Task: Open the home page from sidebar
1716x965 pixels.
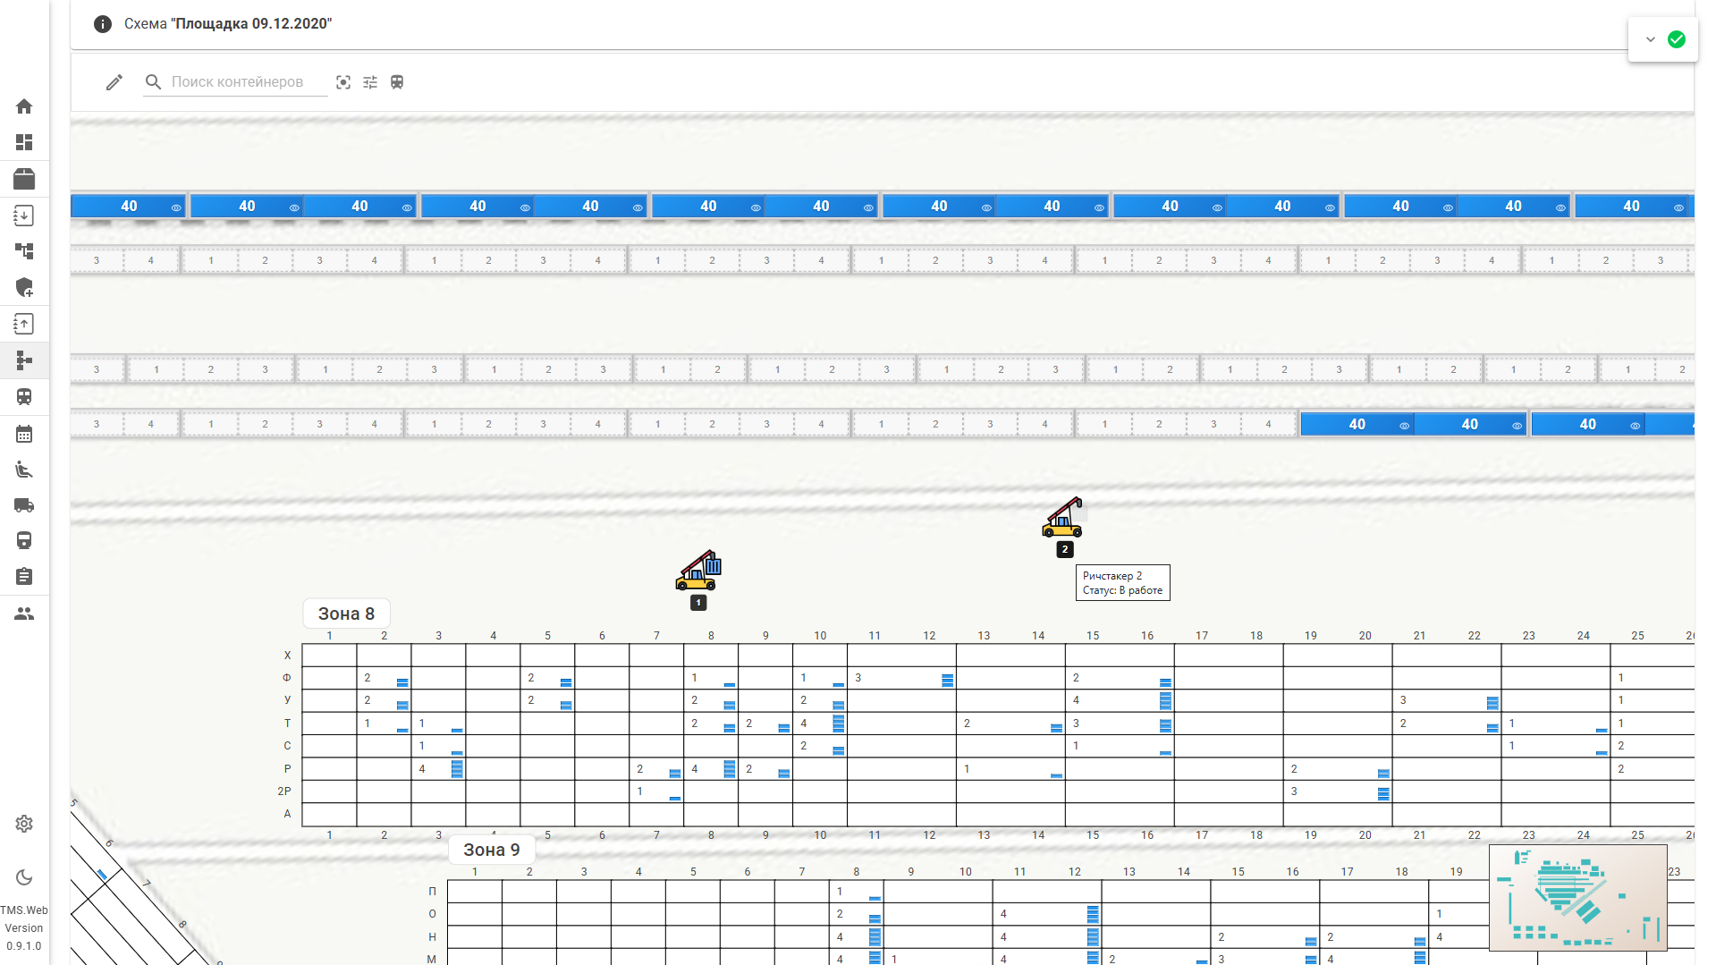Action: tap(24, 106)
